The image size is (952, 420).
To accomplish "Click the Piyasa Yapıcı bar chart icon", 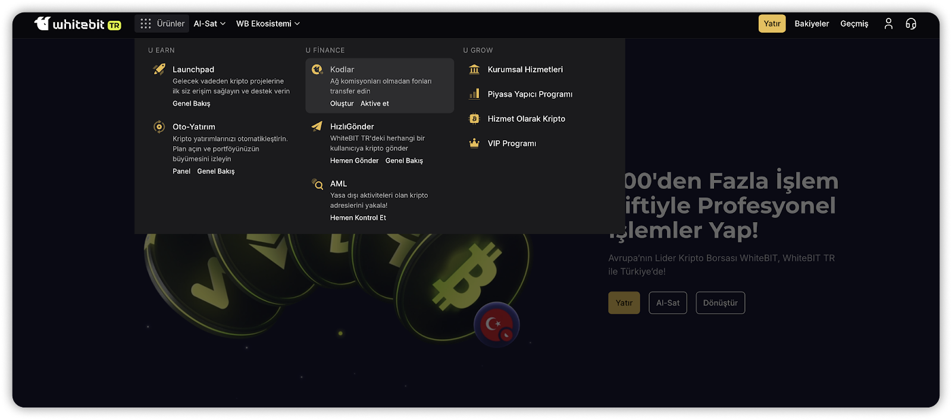I will [x=474, y=94].
